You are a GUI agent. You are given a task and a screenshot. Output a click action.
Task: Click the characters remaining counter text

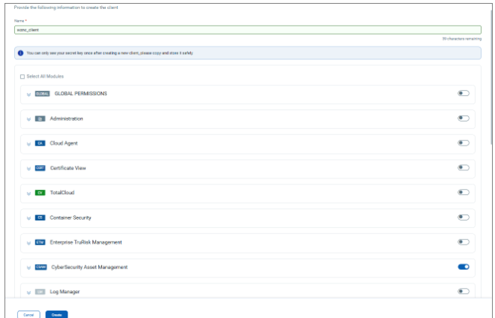(x=461, y=39)
